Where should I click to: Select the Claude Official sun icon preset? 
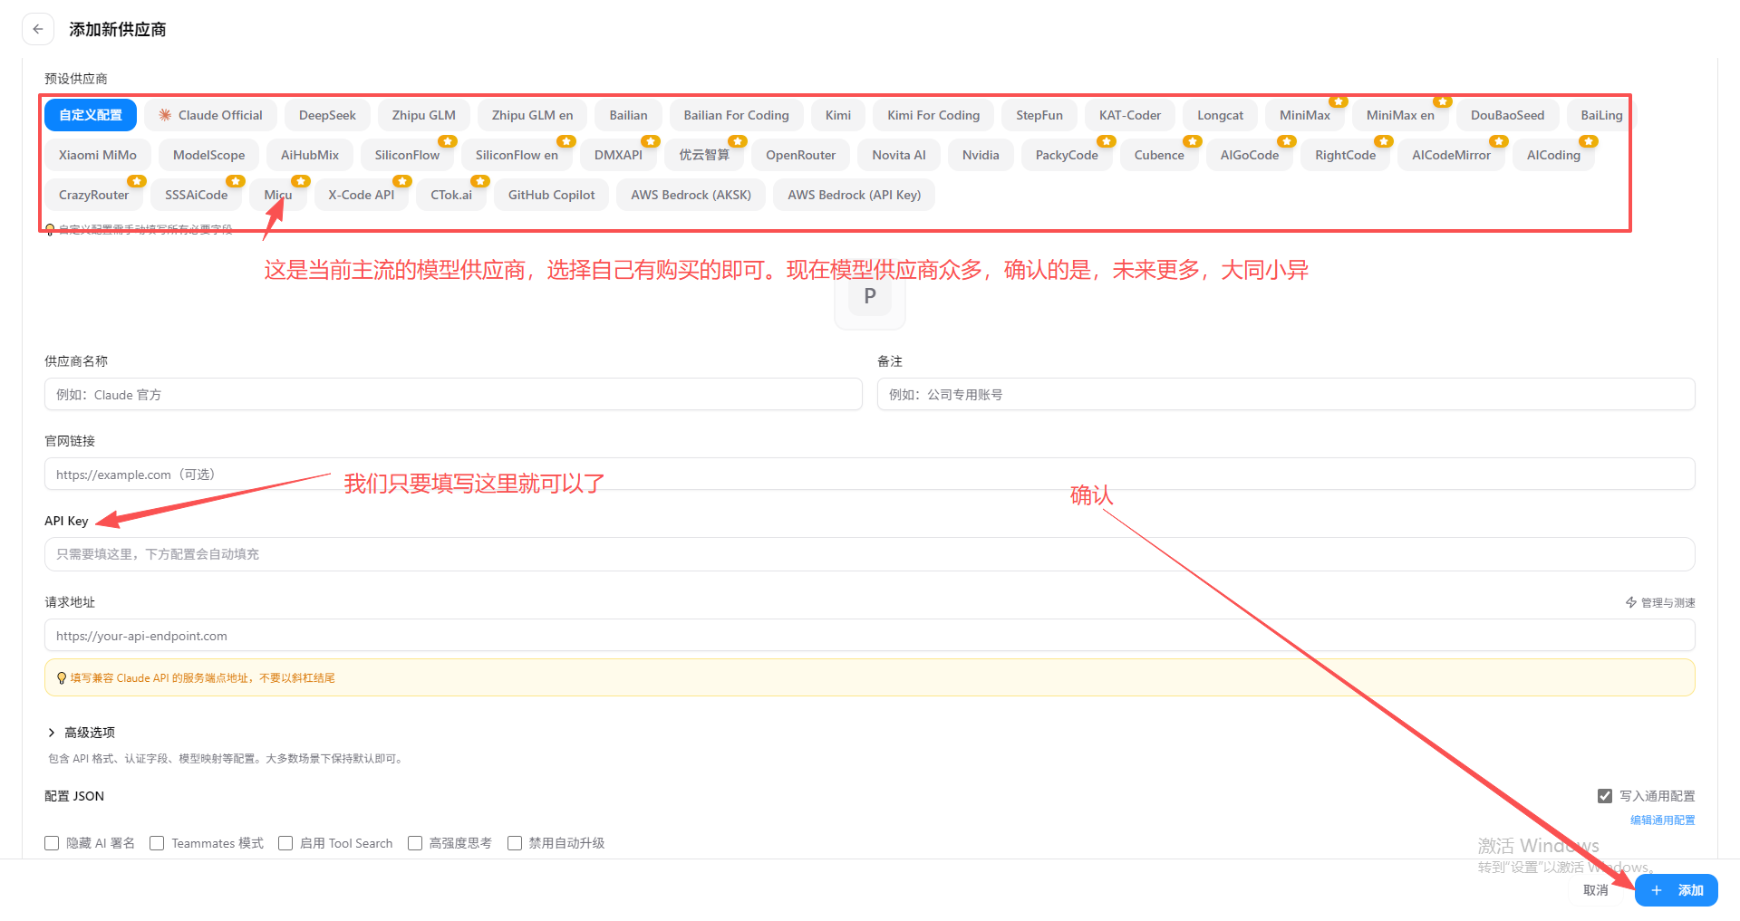pos(164,115)
